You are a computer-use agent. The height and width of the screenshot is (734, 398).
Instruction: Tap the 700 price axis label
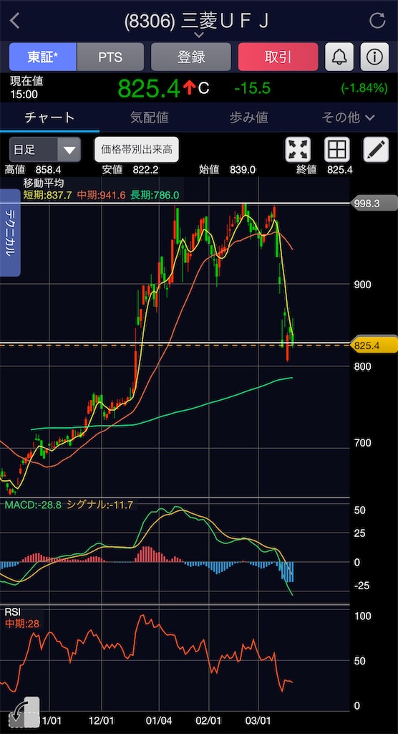coord(363,442)
